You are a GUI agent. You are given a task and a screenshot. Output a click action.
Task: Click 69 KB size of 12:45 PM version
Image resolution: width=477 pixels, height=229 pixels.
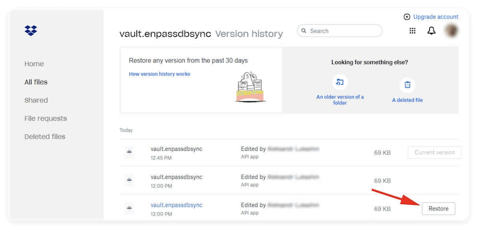coord(382,153)
